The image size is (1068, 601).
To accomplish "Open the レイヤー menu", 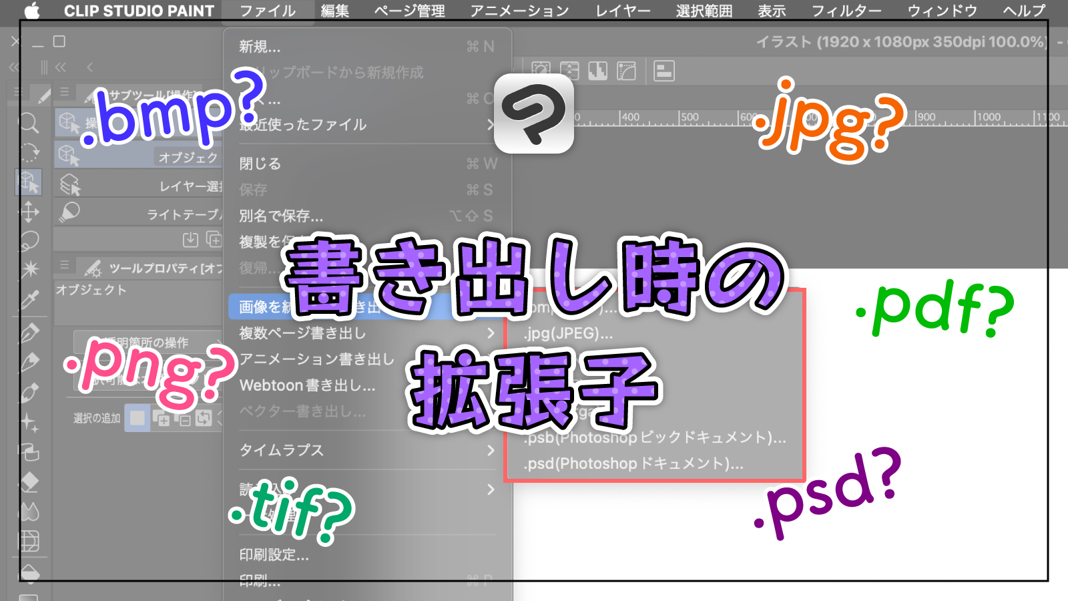I will coord(623,11).
